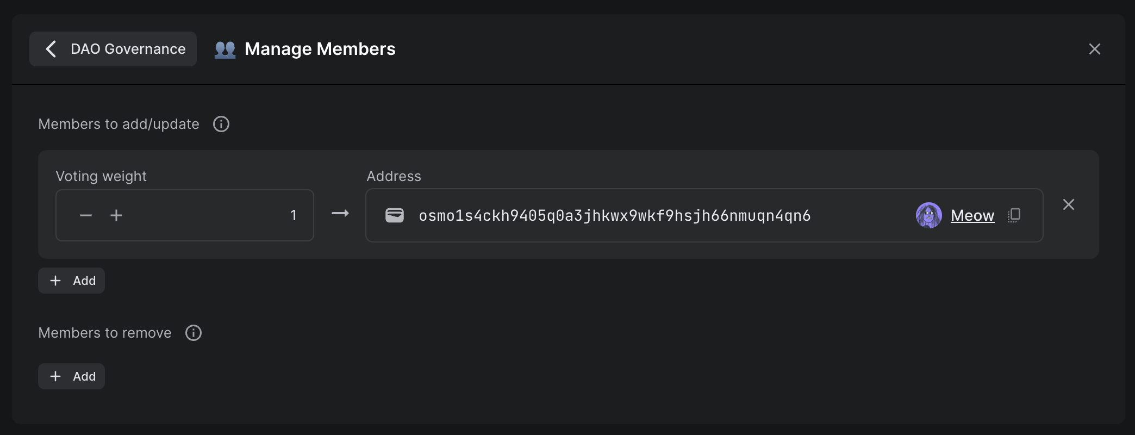
Task: Click the Meow profile avatar
Action: (928, 215)
